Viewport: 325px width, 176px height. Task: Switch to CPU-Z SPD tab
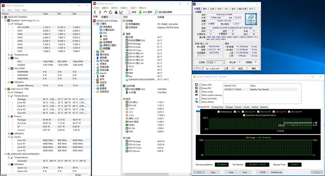click(x=226, y=9)
